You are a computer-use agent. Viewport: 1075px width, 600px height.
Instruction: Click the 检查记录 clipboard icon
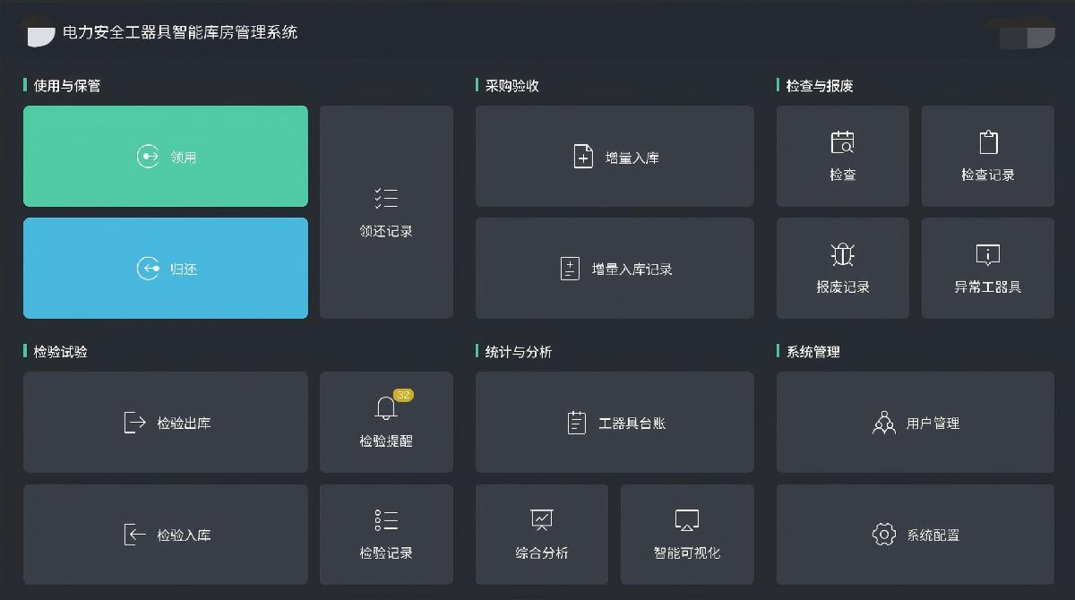tap(987, 141)
